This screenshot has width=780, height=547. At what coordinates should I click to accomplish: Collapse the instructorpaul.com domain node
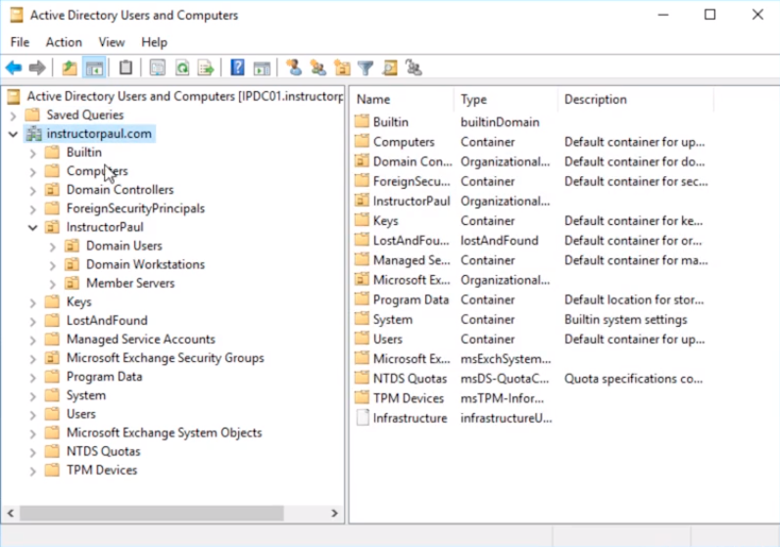(x=13, y=134)
